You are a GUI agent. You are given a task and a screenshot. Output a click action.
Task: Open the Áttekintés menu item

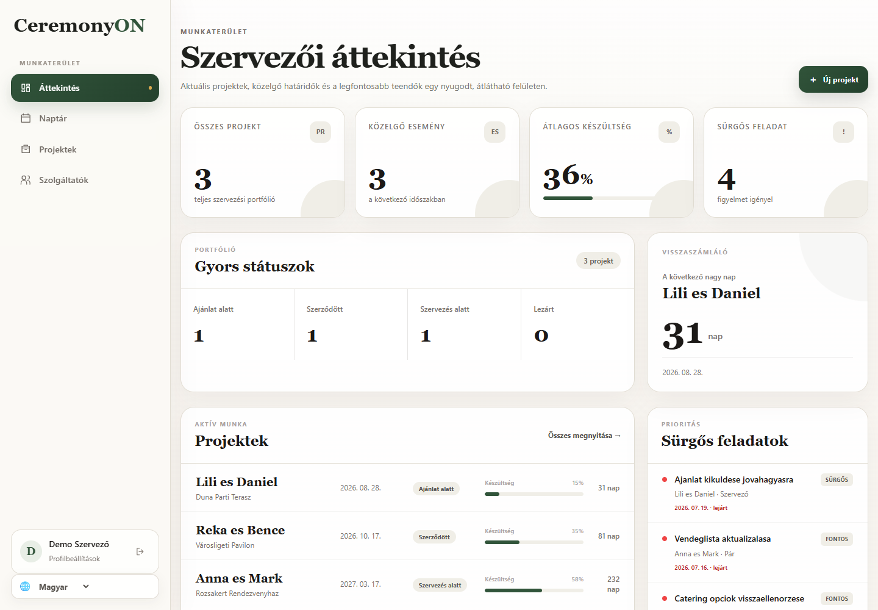tap(85, 88)
